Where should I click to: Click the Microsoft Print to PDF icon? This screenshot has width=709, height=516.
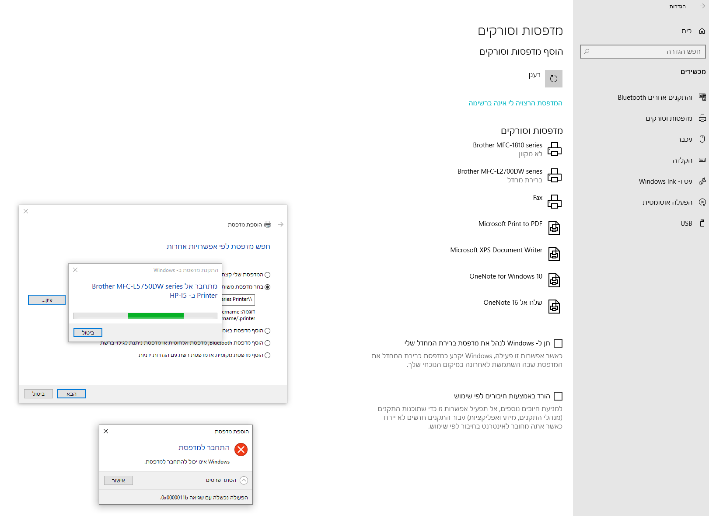click(554, 228)
